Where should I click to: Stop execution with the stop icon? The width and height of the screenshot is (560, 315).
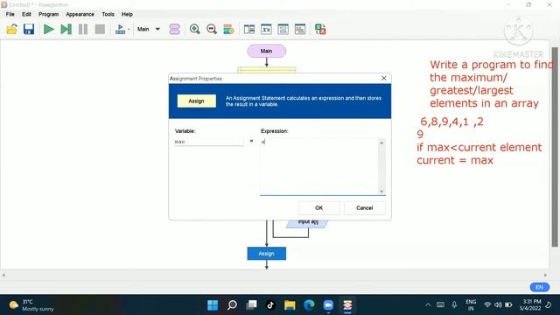coord(100,29)
